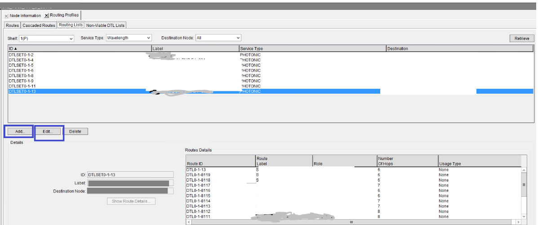538x225 pixels.
Task: Click the Retrieve button
Action: 522,38
